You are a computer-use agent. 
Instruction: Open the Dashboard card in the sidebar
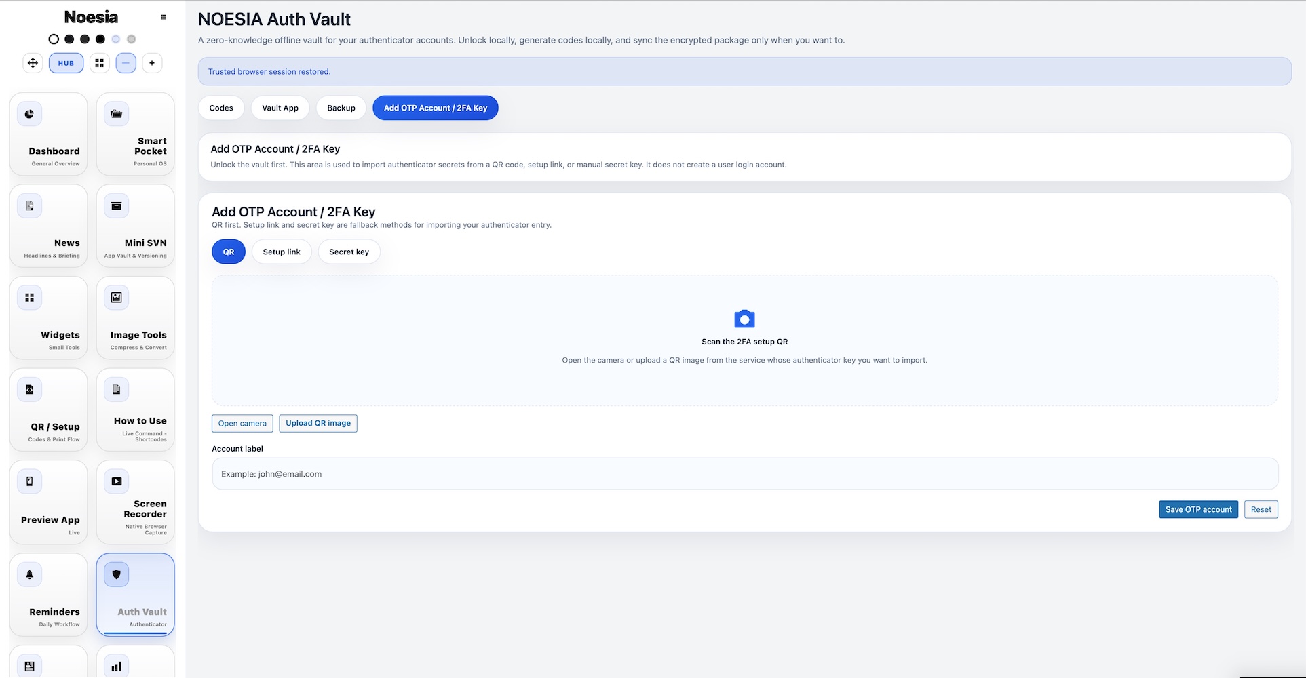pos(49,134)
